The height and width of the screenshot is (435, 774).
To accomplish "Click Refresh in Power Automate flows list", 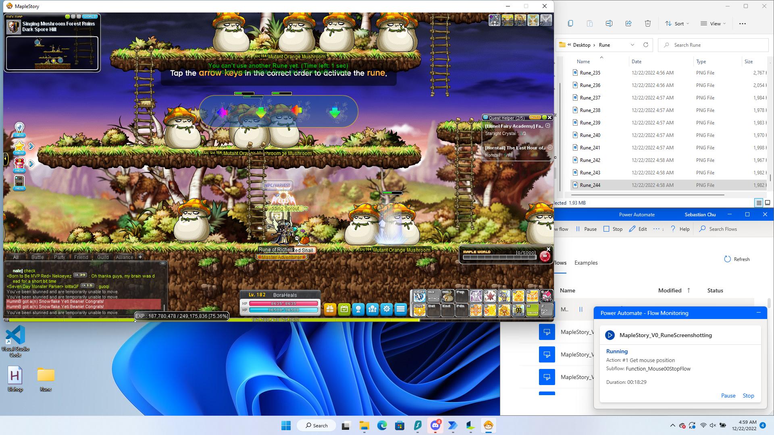I will [737, 259].
